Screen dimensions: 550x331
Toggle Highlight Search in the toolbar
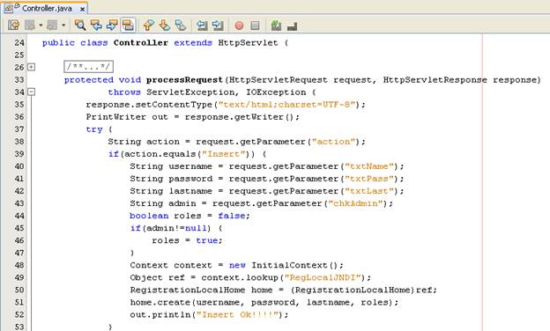[x=128, y=26]
